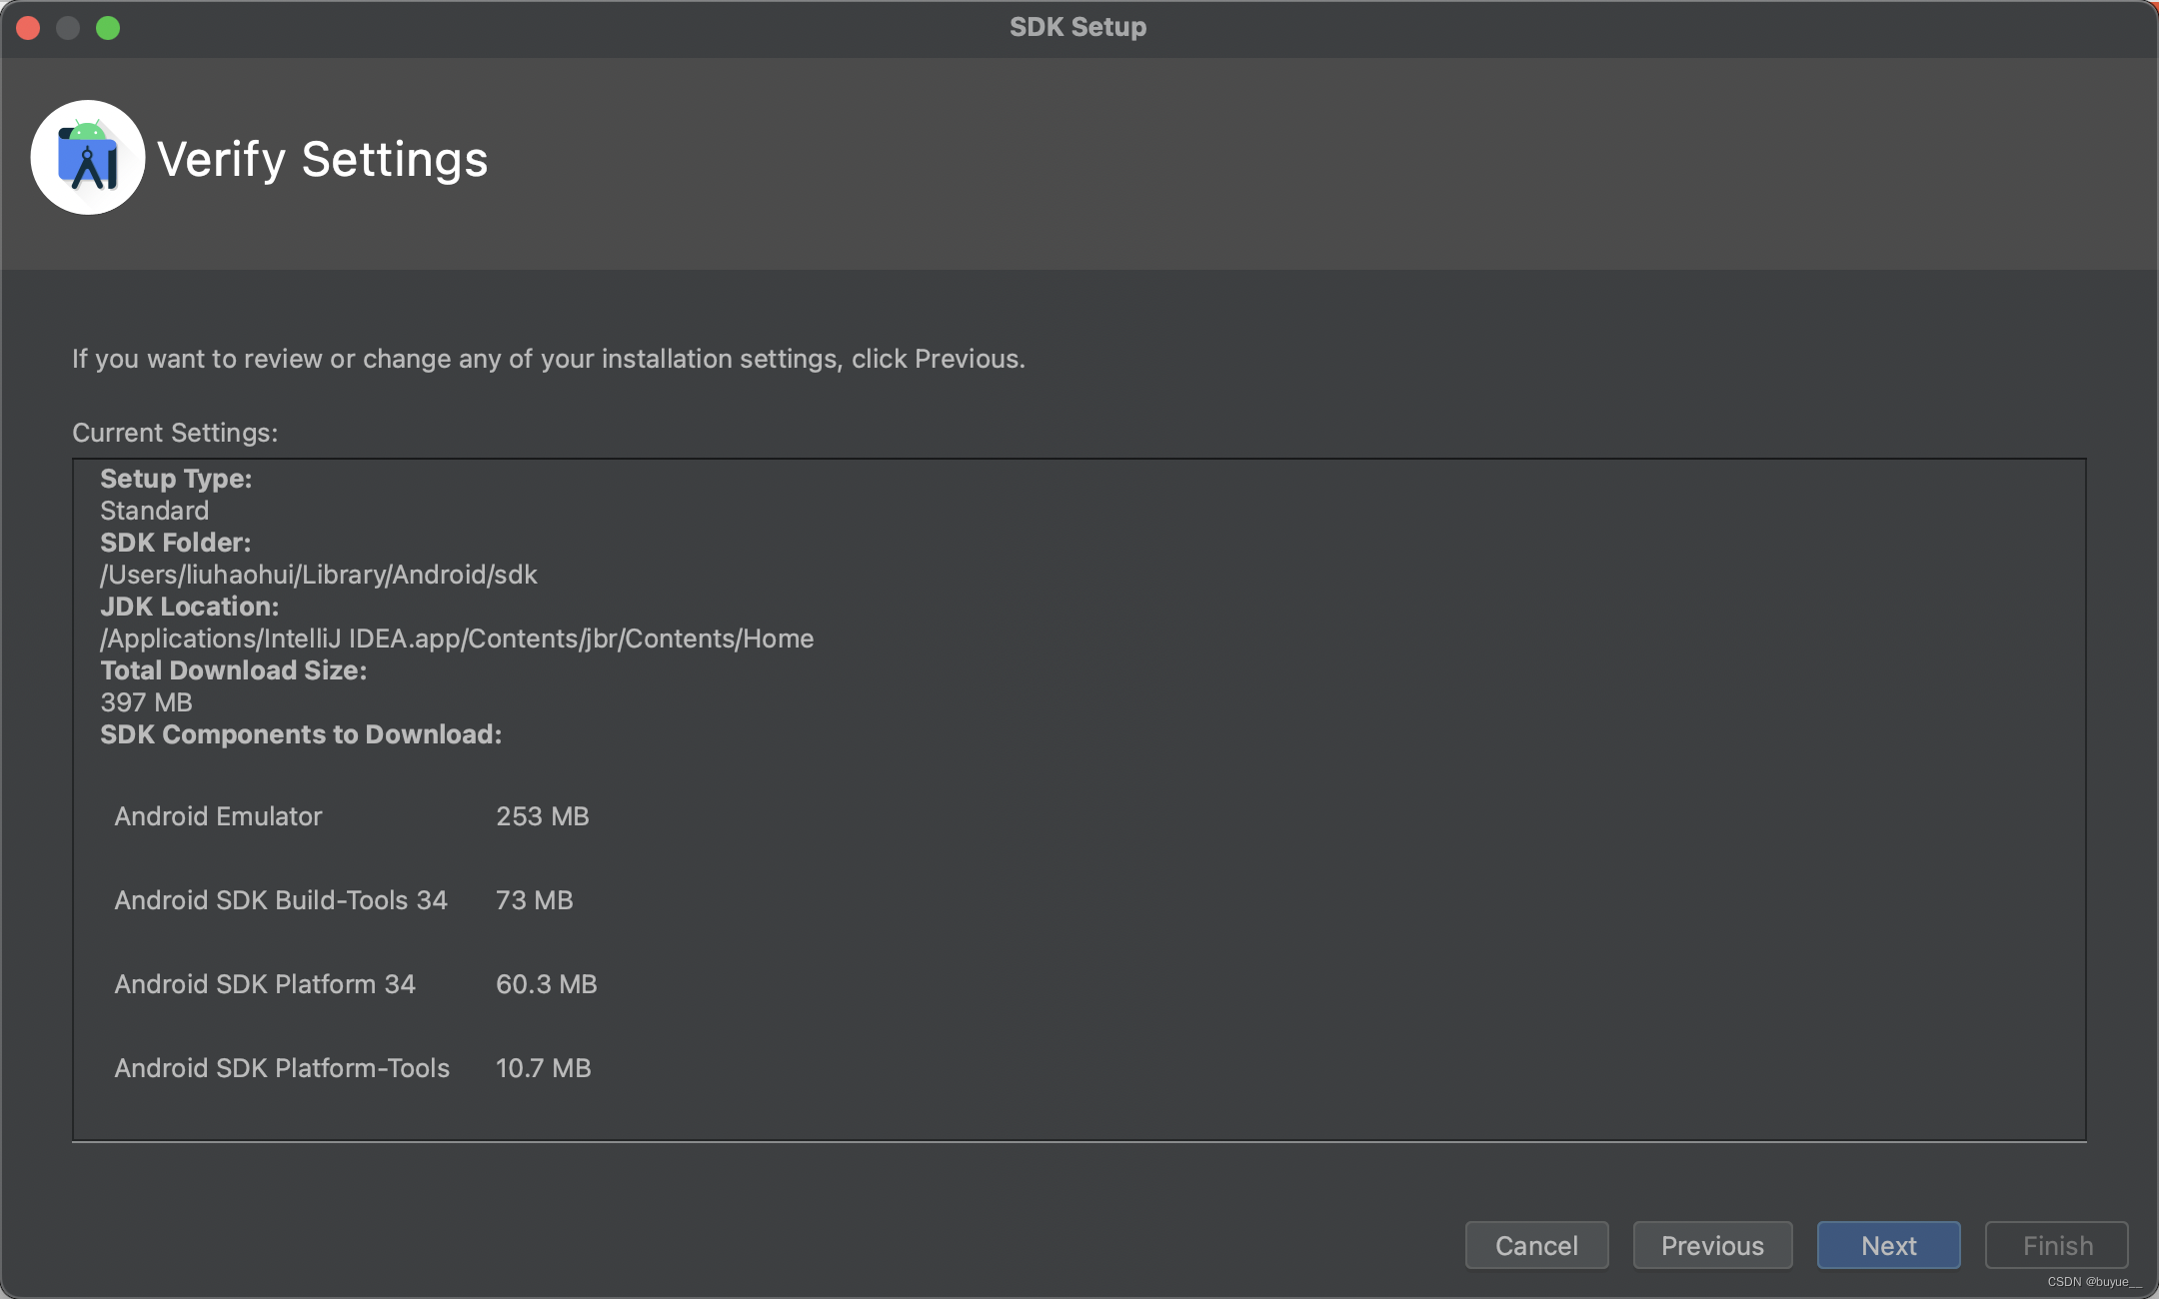
Task: Click the Android Studio logo icon
Action: tap(88, 158)
